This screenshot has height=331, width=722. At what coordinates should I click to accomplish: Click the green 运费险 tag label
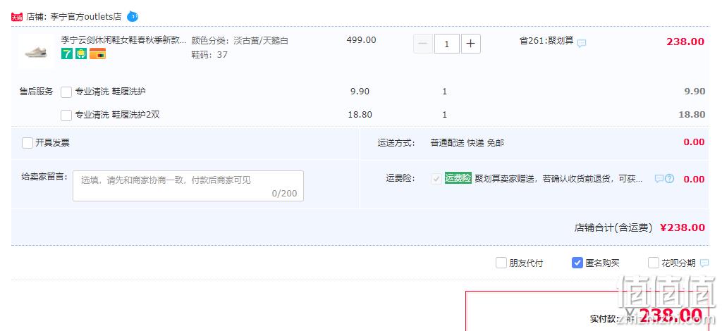(458, 178)
